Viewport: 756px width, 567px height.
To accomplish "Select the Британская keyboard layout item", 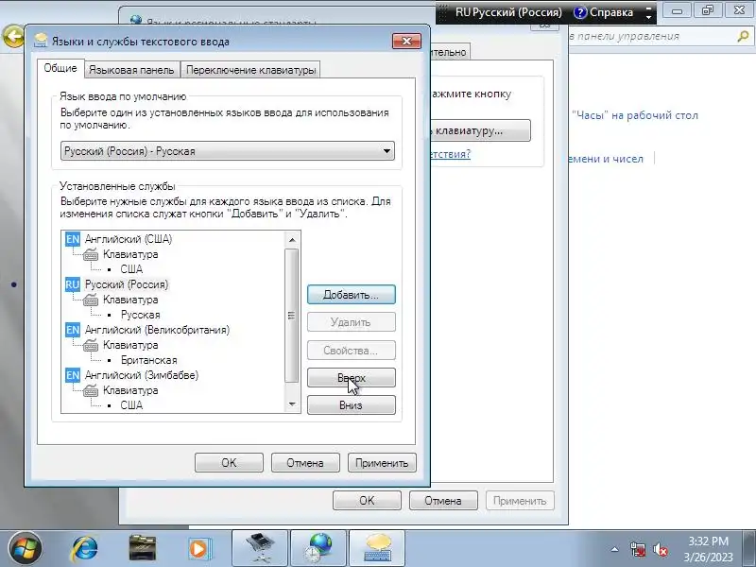I will 149,360.
